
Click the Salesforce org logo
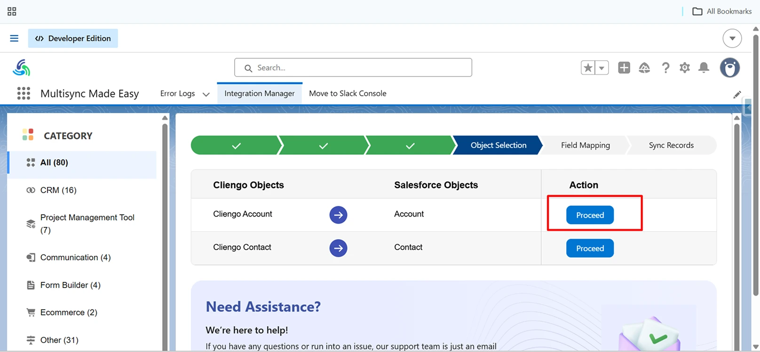click(21, 68)
